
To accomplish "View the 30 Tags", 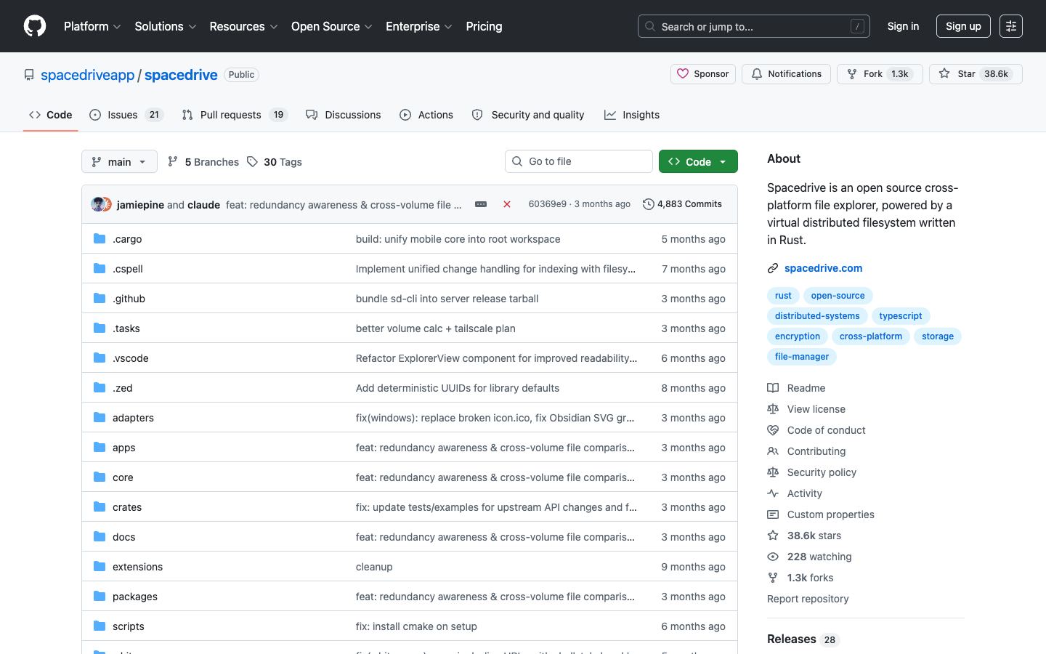I will 275,162.
